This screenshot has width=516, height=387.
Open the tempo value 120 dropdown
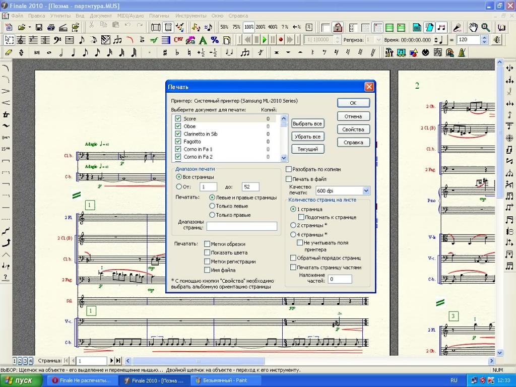click(x=485, y=40)
